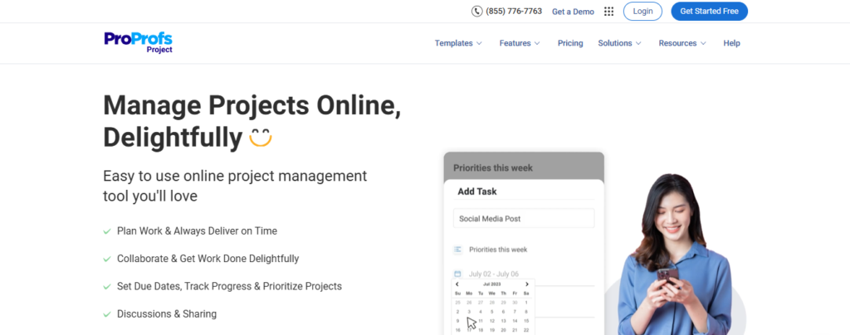The height and width of the screenshot is (335, 850).
Task: Open the Pricing page
Action: coord(570,43)
